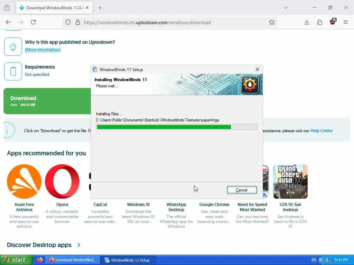This screenshot has height=265, width=354.
Task: Open the Windows Start menu
Action: (17, 260)
